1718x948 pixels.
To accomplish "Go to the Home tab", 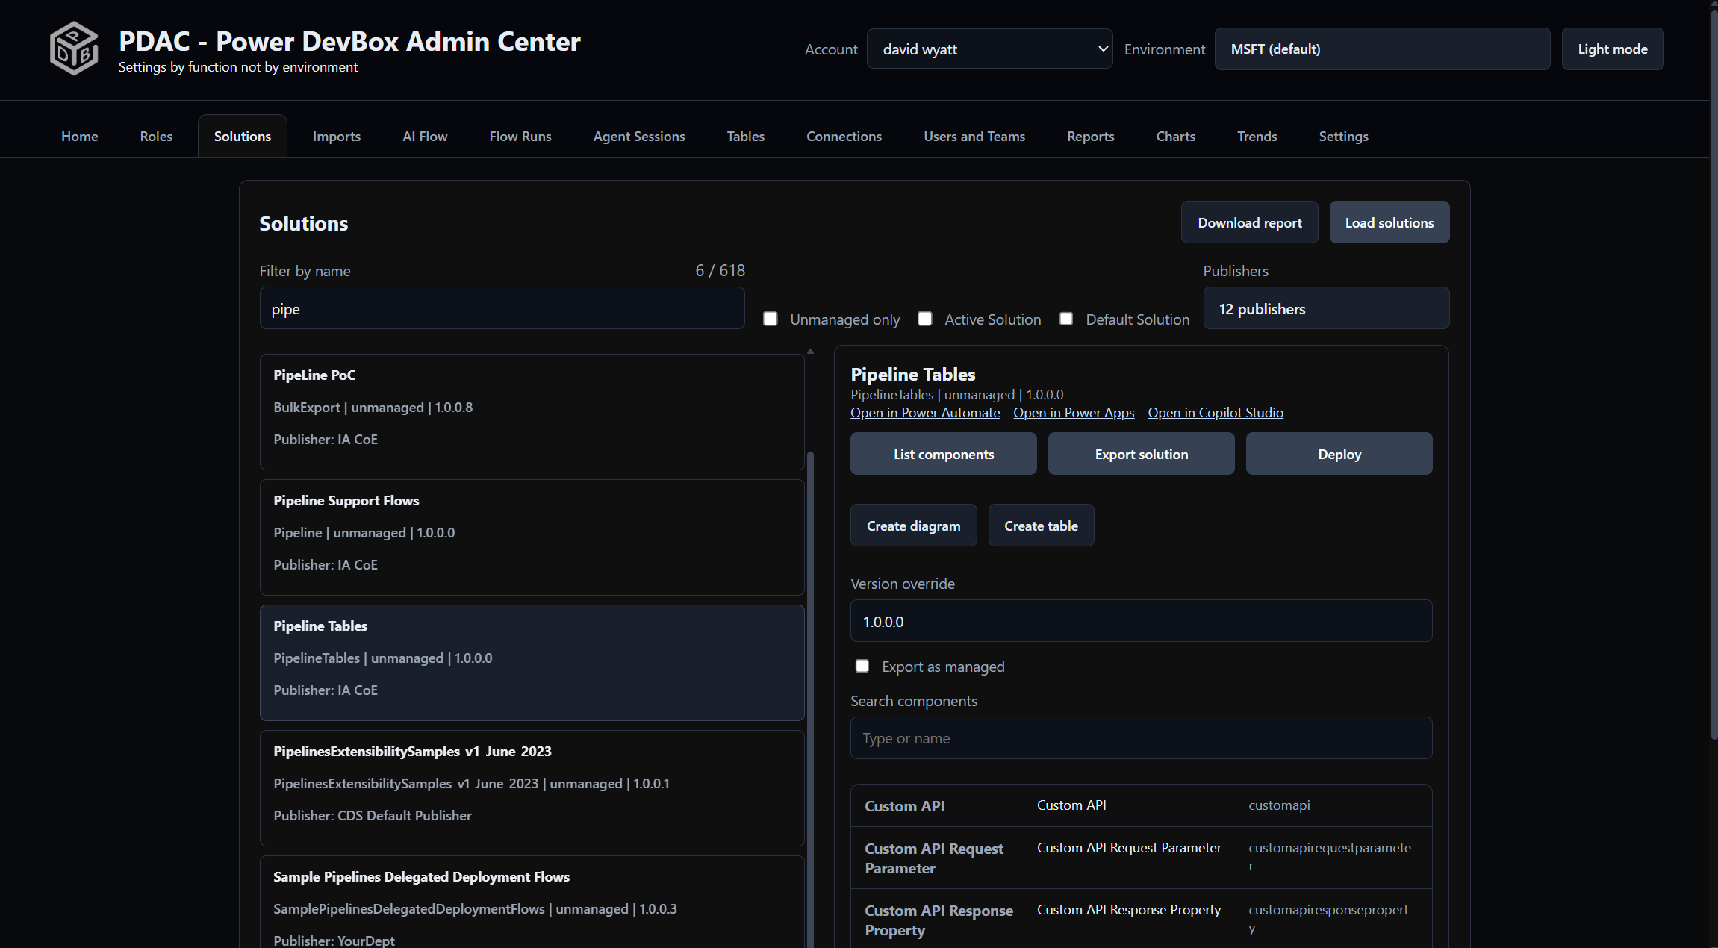I will pos(80,136).
